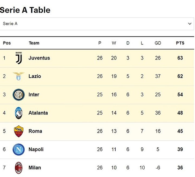Click the Team column header
The image size is (195, 177).
[34, 43]
